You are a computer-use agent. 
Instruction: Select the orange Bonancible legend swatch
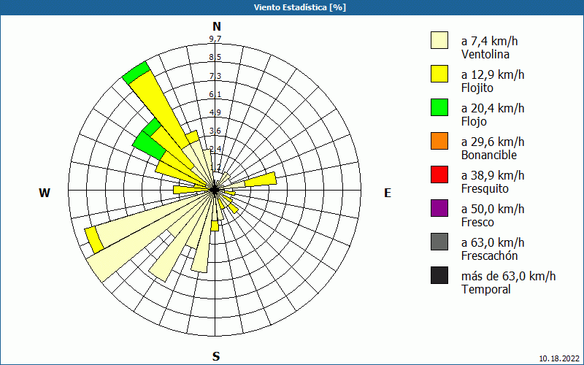click(x=439, y=141)
